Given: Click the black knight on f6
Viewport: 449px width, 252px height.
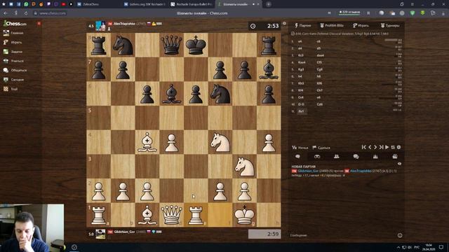Looking at the screenshot, I should pos(220,94).
